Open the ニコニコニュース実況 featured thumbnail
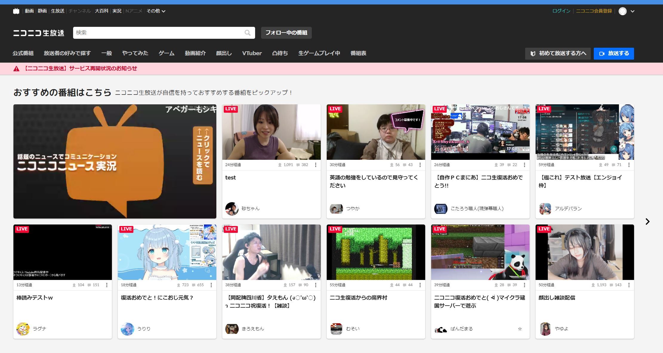 click(x=115, y=161)
